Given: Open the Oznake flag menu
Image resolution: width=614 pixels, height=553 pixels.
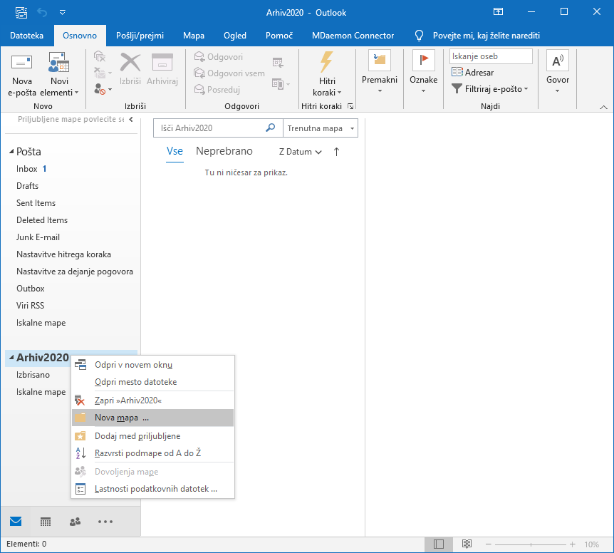Looking at the screenshot, I should tap(423, 73).
